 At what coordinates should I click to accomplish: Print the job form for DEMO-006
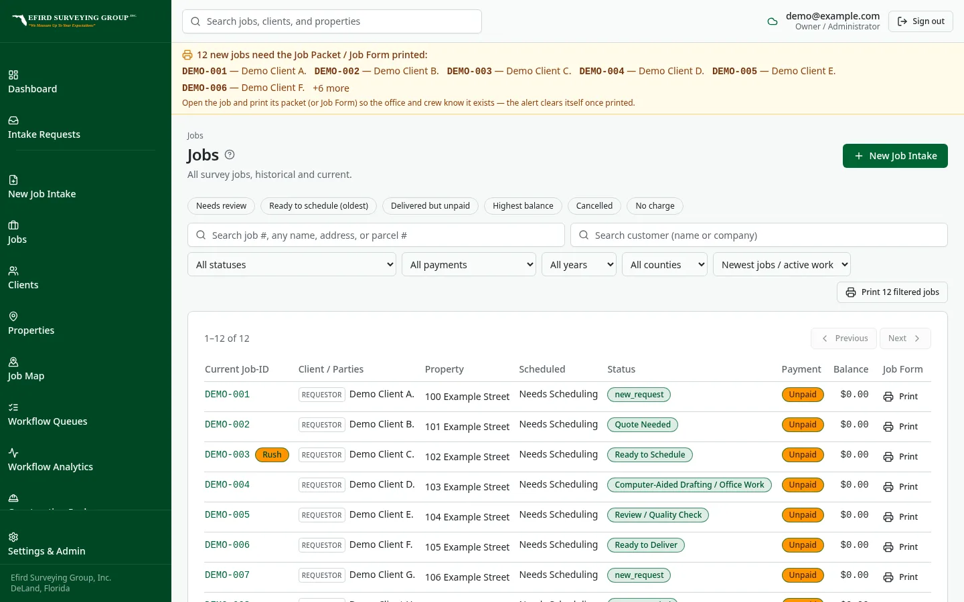(900, 547)
